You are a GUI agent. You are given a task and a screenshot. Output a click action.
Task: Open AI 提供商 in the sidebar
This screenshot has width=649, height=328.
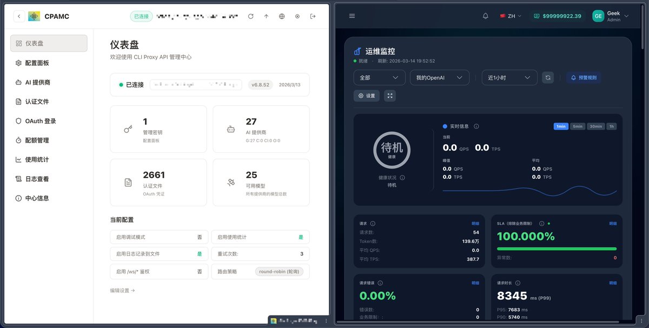pyautogui.click(x=49, y=82)
